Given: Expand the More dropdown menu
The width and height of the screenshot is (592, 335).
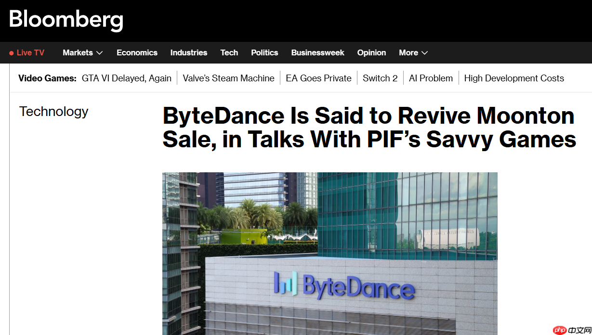Looking at the screenshot, I should 413,53.
